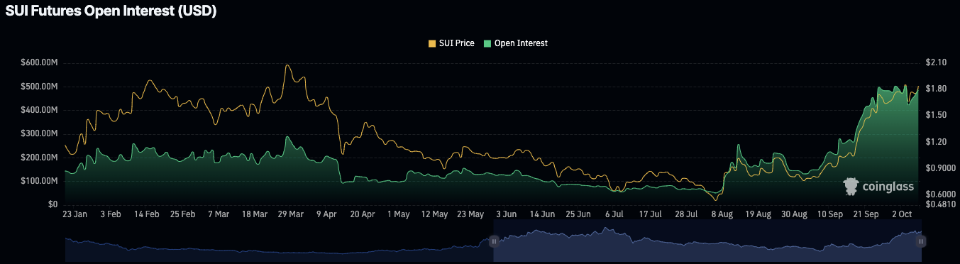Click the chart title SUI Futures Open Interest (USD)
The image size is (960, 264).
[x=111, y=11]
